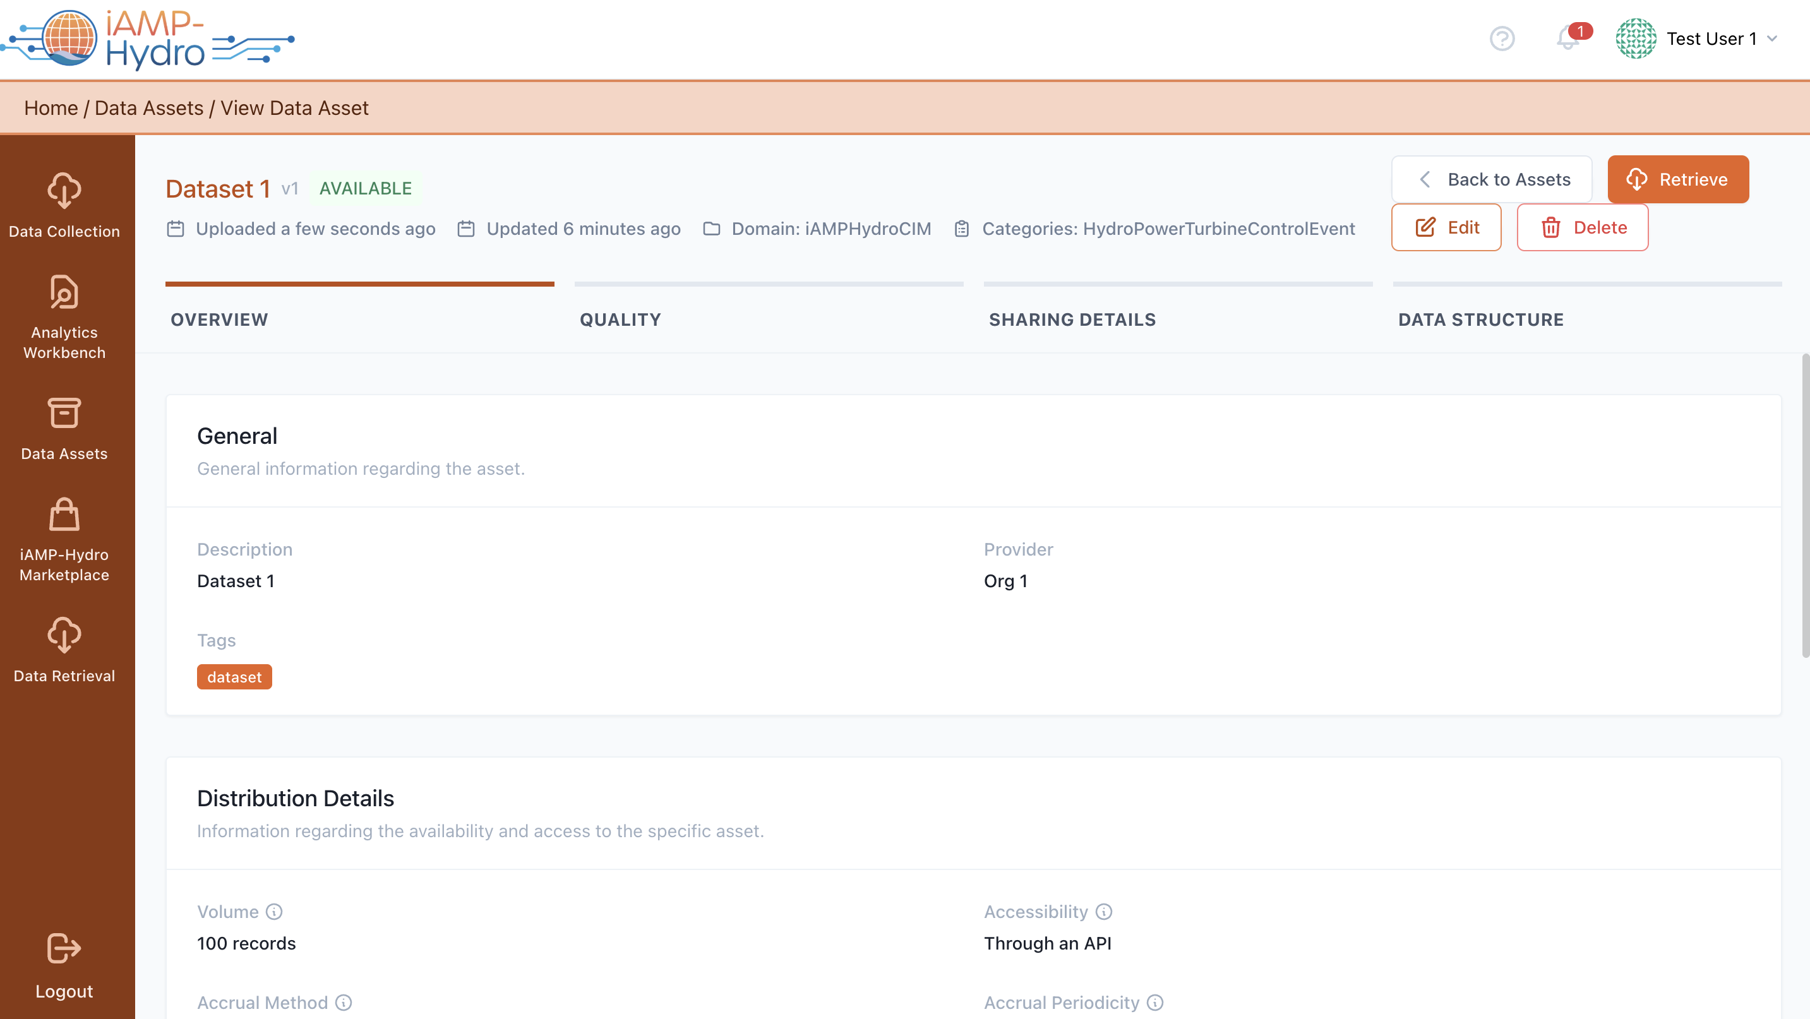Screen dimensions: 1810x1019
Task: Click the Logout icon
Action: coord(64,949)
